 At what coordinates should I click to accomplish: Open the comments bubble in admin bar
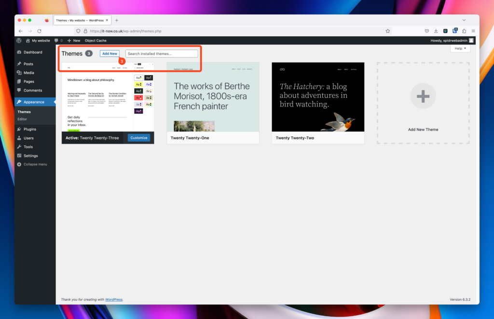58,40
